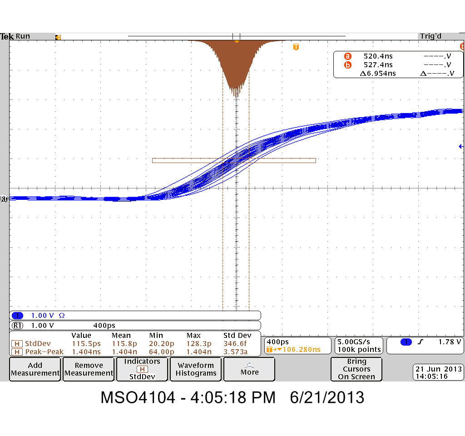Click the orange T delay icon in timebase readout

click(269, 350)
